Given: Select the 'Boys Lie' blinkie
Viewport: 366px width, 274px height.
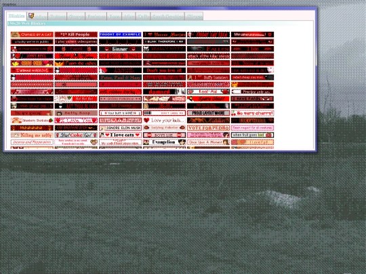Looking at the screenshot, I should pos(164,135).
